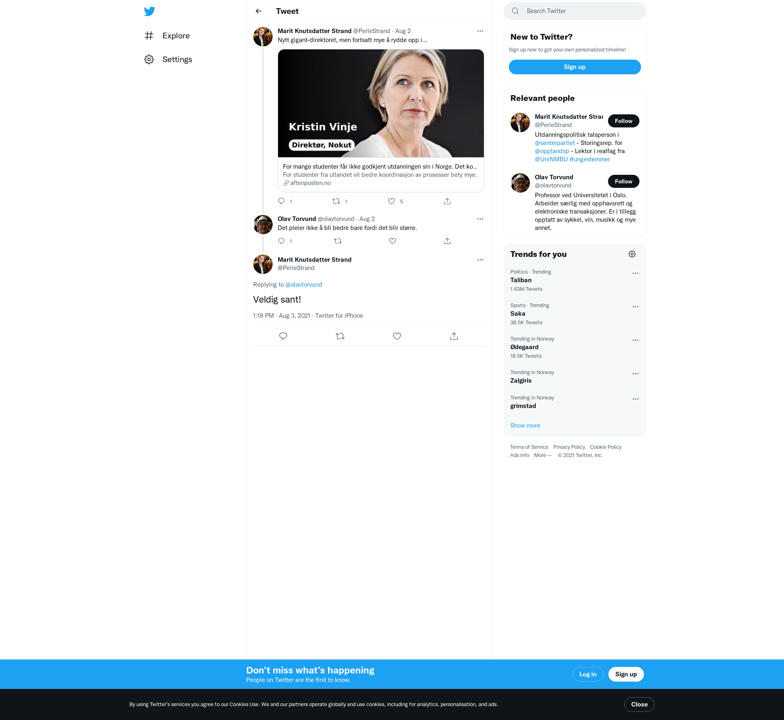
Task: Reply to the Kristin Vinje article tweet
Action: pyautogui.click(x=281, y=201)
